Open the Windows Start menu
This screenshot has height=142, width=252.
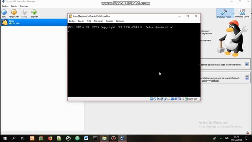coord(5,138)
